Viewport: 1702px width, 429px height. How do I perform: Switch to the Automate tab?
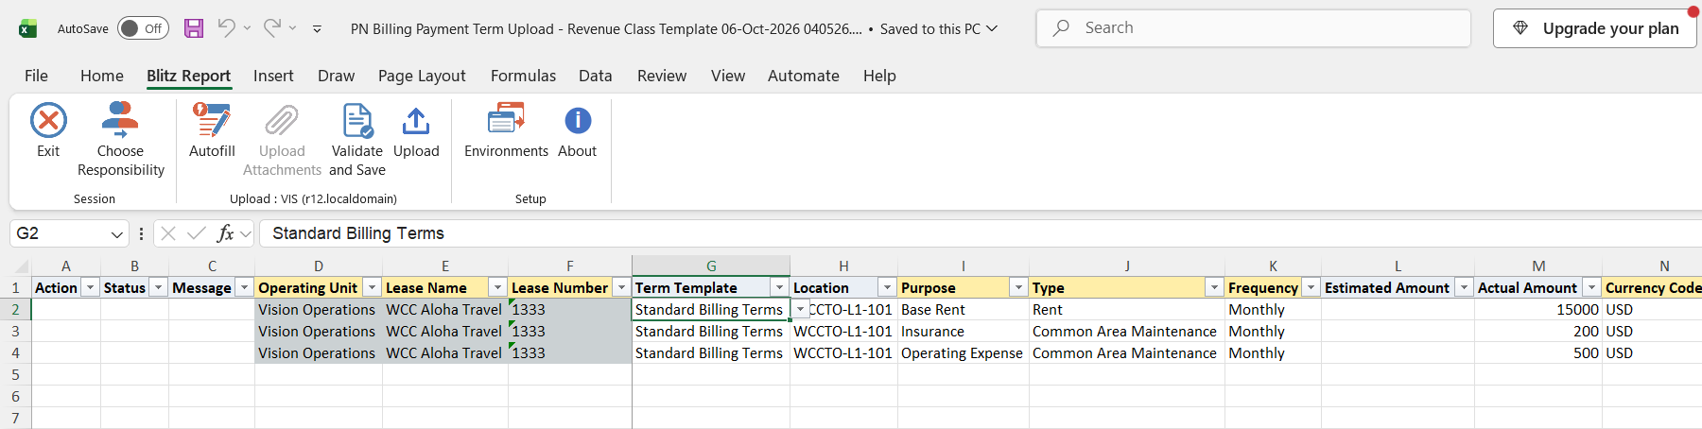click(x=804, y=76)
